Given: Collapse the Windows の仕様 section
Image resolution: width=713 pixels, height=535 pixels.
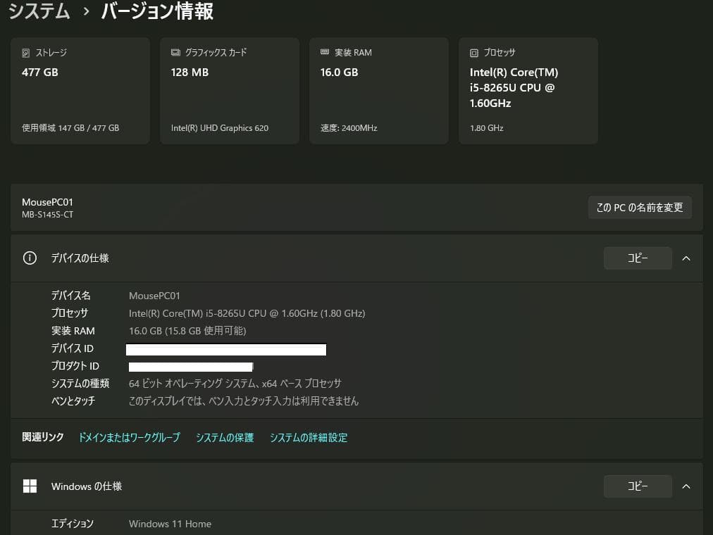Looking at the screenshot, I should (x=686, y=486).
